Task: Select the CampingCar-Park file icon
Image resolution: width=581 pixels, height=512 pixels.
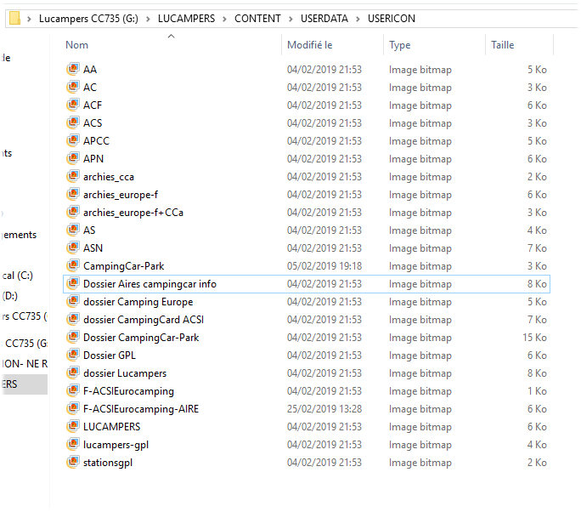Action: [72, 266]
